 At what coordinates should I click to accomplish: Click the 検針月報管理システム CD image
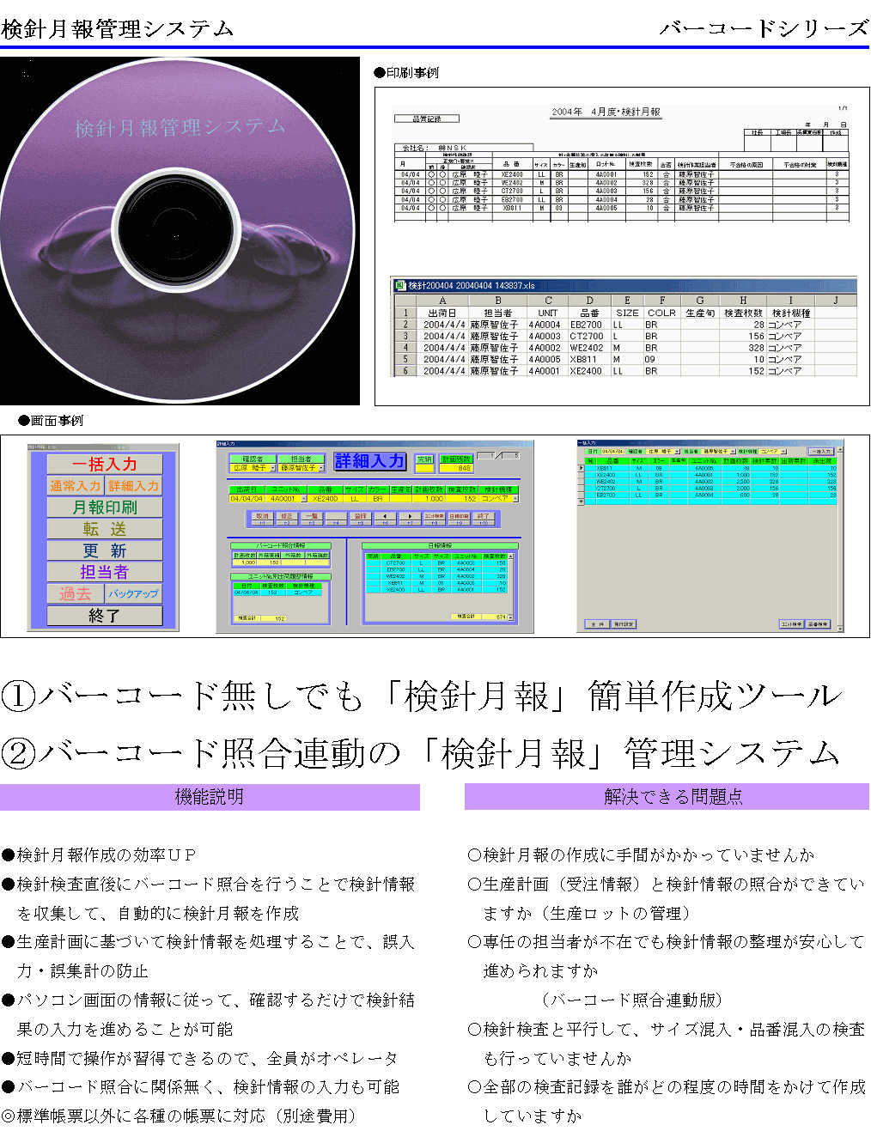[x=177, y=229]
